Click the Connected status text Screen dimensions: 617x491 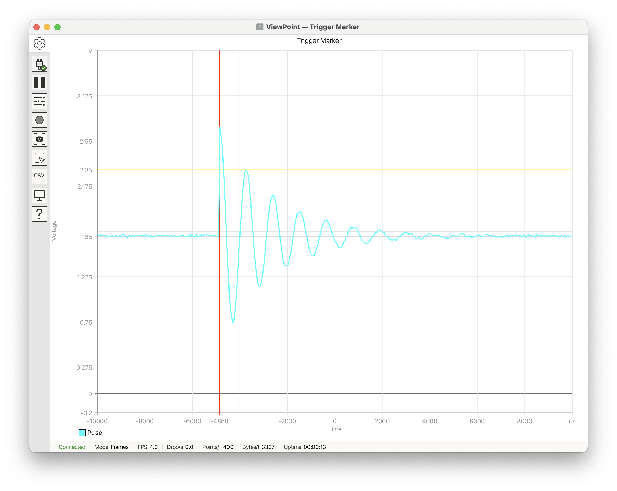[x=72, y=447]
